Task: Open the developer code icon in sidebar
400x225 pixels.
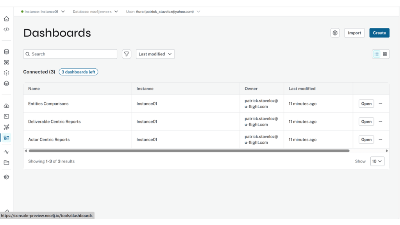Action: pos(6,29)
